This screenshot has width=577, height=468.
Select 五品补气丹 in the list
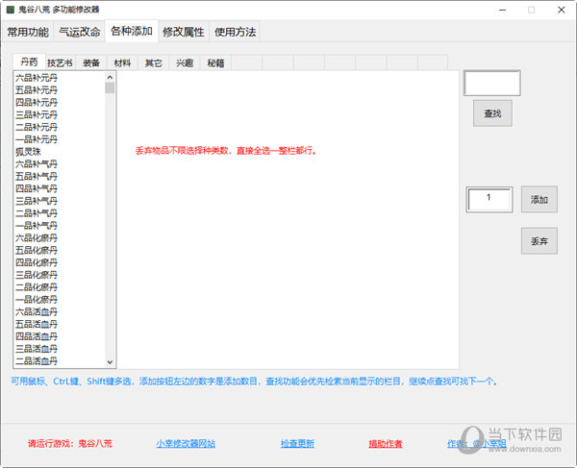click(37, 176)
